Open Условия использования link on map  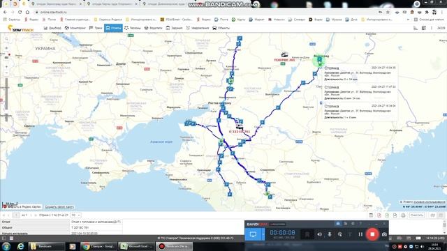coord(430,201)
